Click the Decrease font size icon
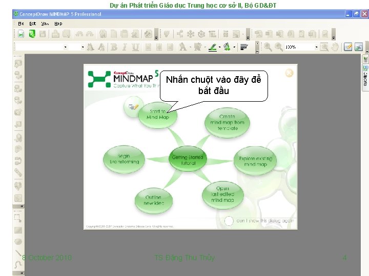 [x=101, y=47]
